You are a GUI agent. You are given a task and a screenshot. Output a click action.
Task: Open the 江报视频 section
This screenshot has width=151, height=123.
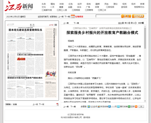point(110,7)
